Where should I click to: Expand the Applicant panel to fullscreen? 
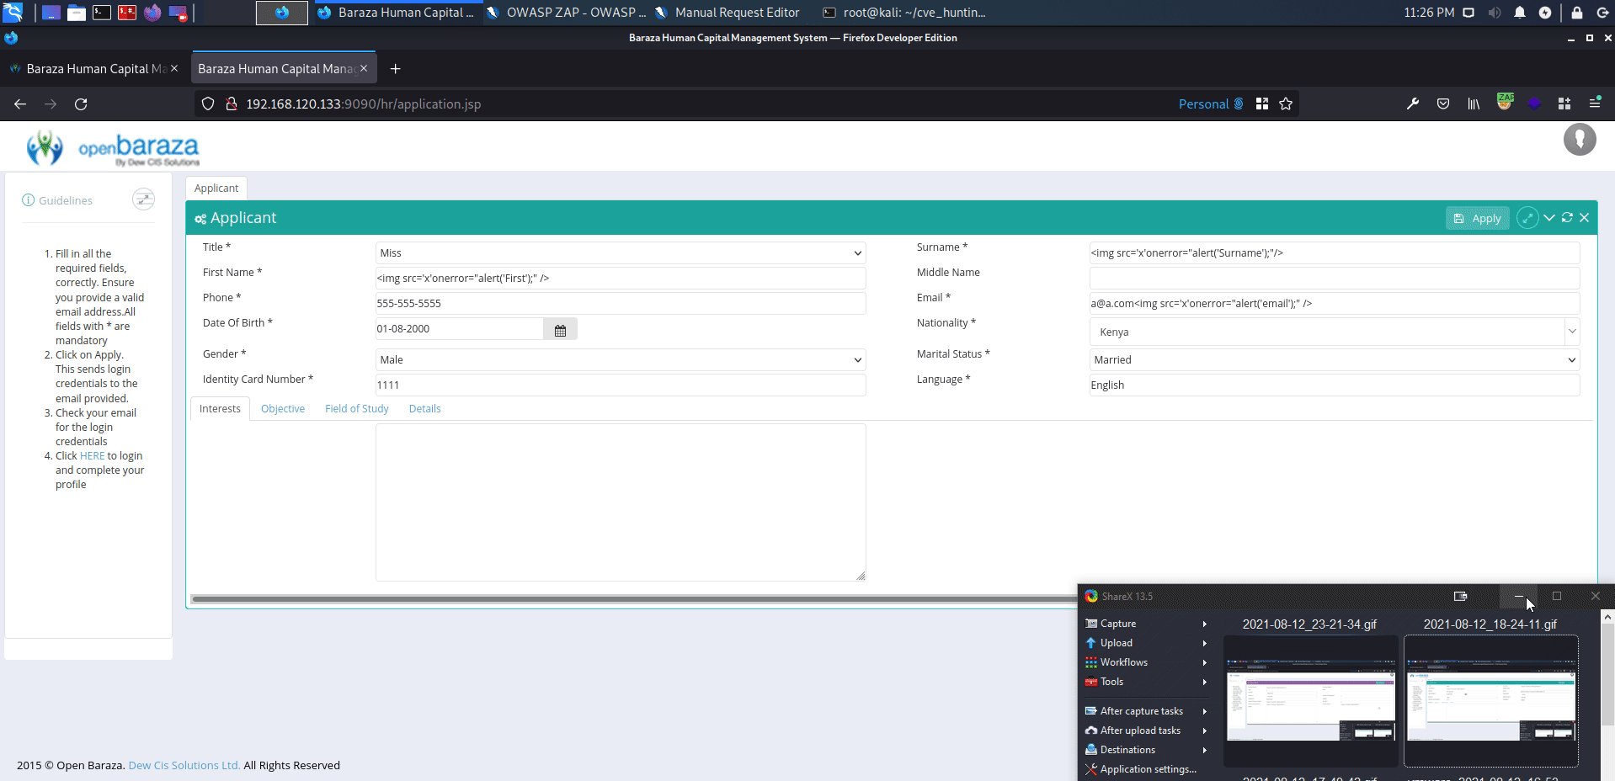(x=1527, y=218)
